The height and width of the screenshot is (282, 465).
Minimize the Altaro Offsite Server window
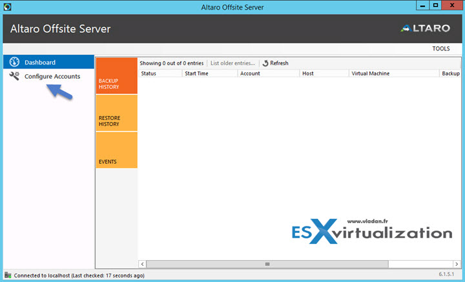pos(422,5)
